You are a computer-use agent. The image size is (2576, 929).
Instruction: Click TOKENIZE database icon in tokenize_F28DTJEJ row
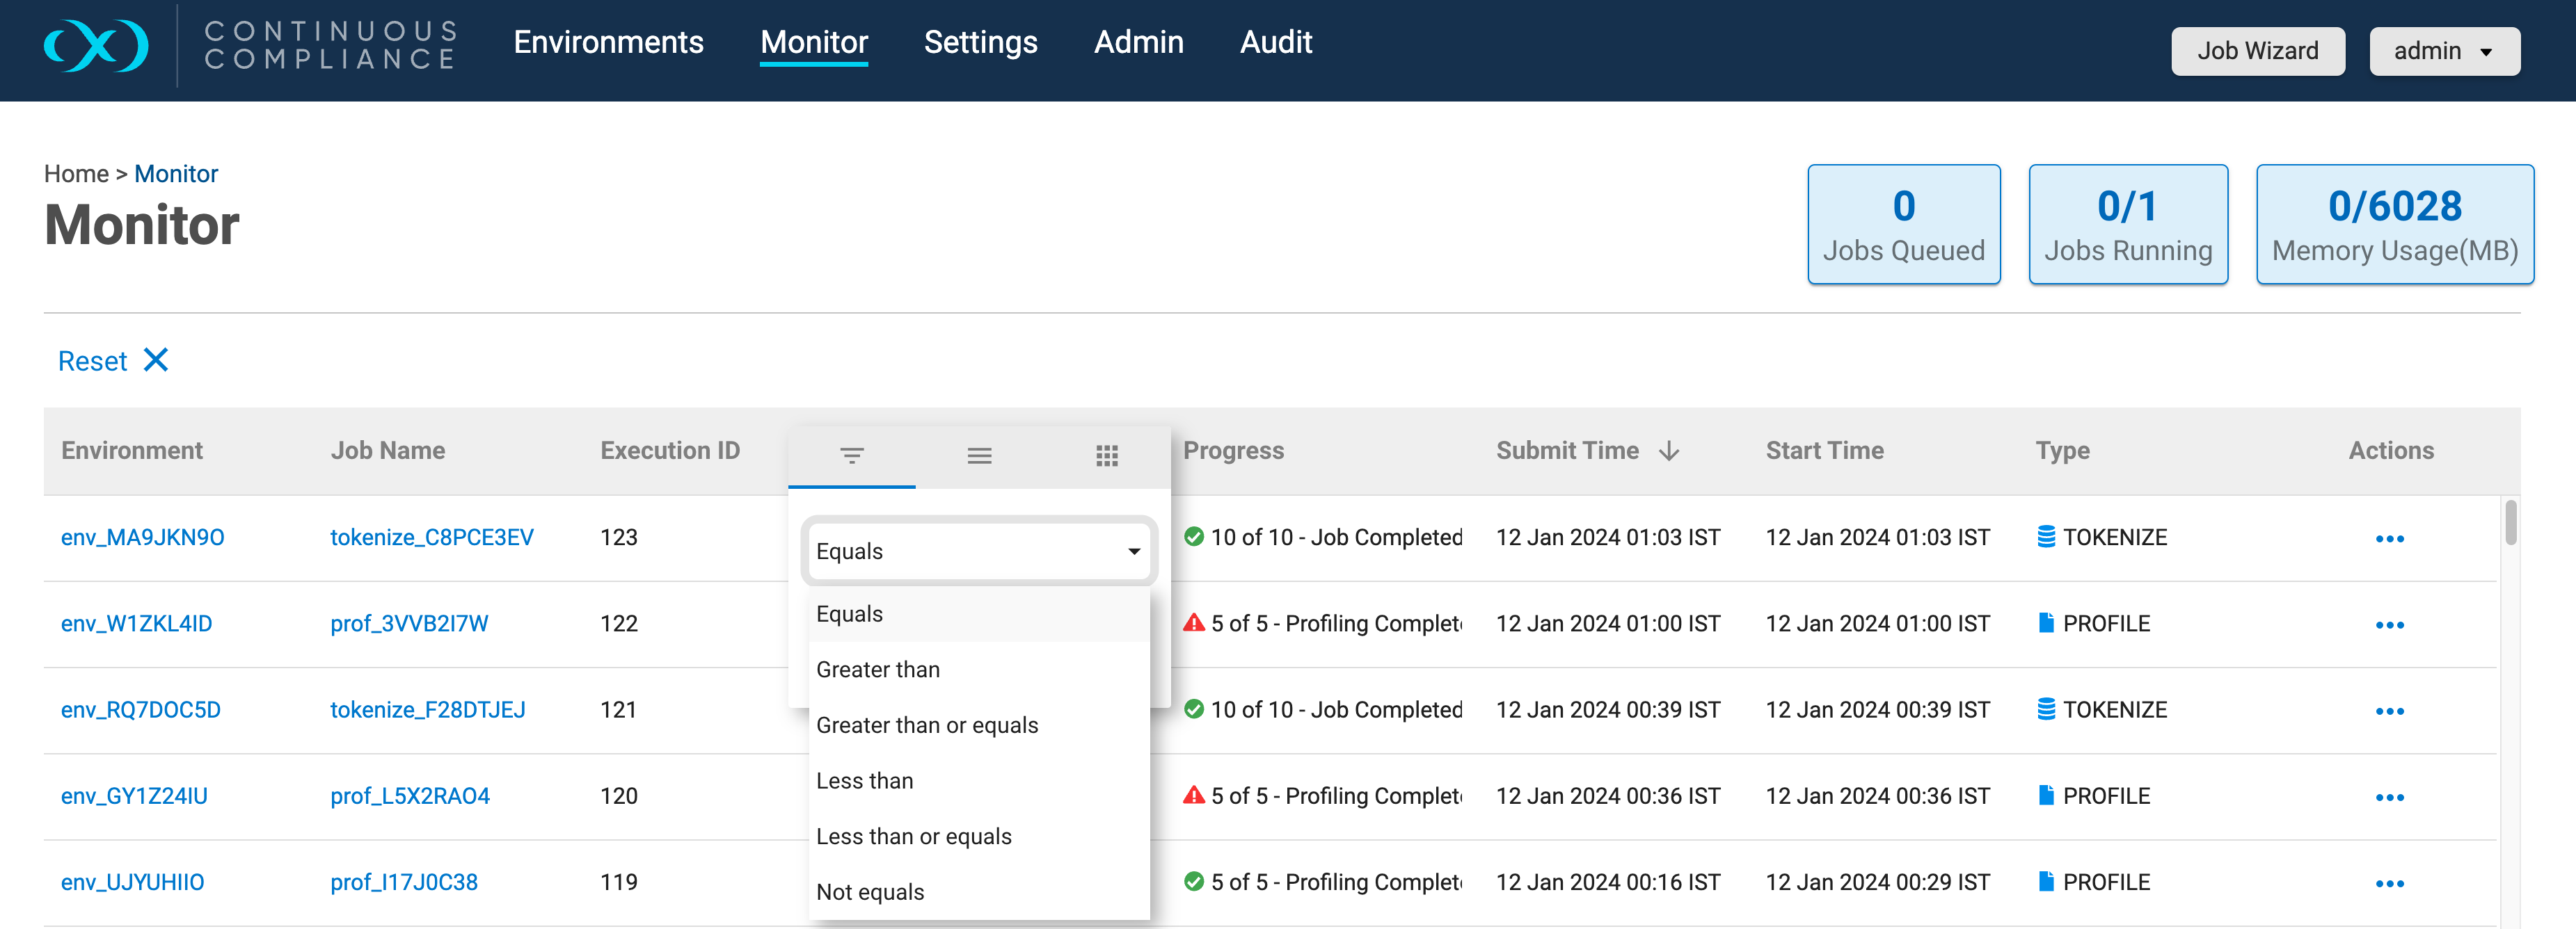tap(2046, 709)
